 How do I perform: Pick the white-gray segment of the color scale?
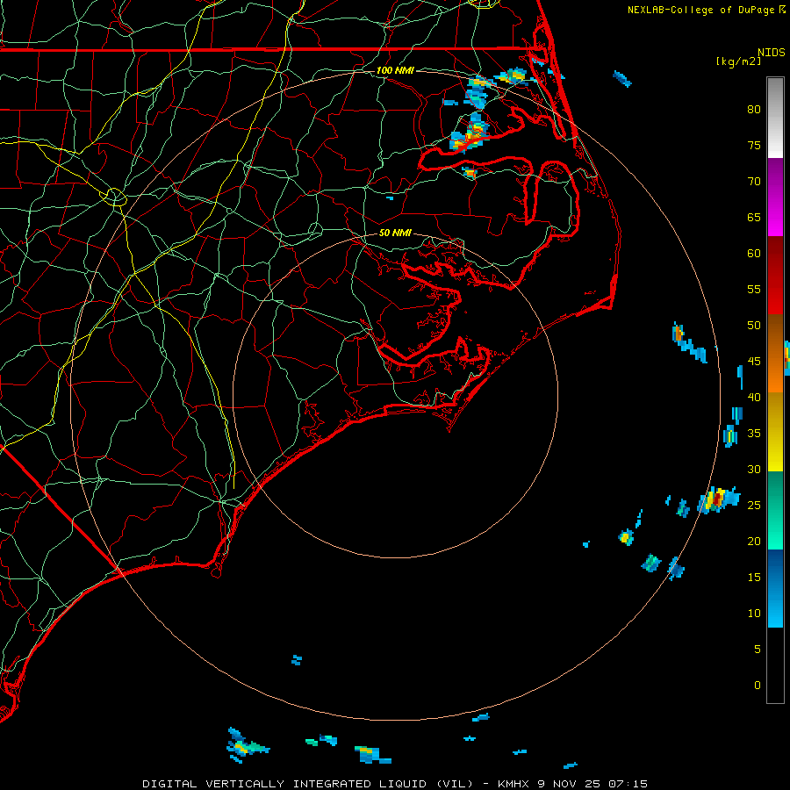(775, 118)
